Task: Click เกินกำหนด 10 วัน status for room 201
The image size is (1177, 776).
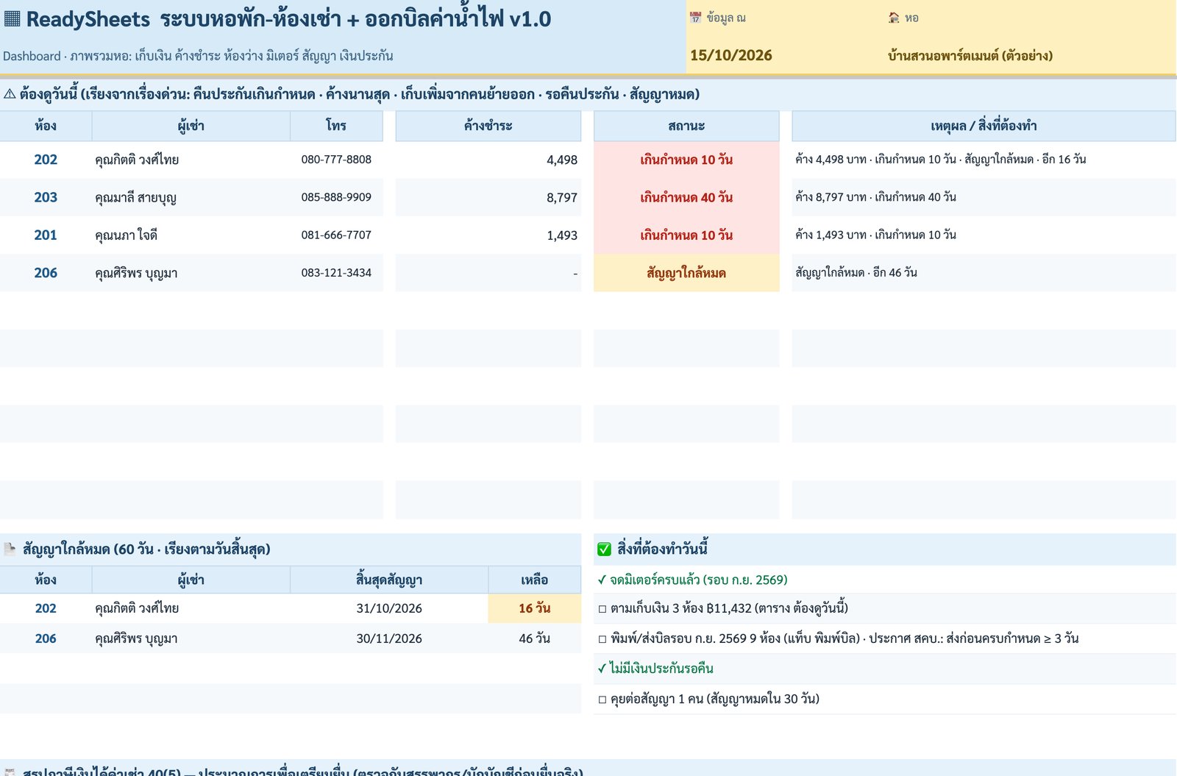Action: pyautogui.click(x=686, y=235)
